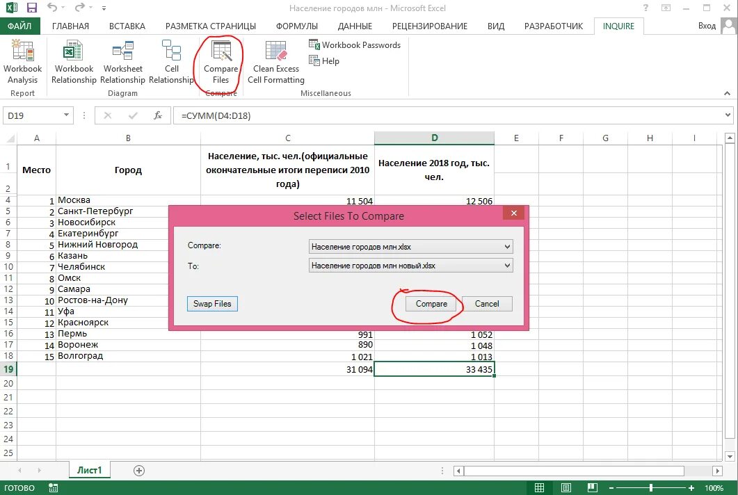This screenshot has width=738, height=495.
Task: Switch to Page Layout view
Action: (x=566, y=488)
